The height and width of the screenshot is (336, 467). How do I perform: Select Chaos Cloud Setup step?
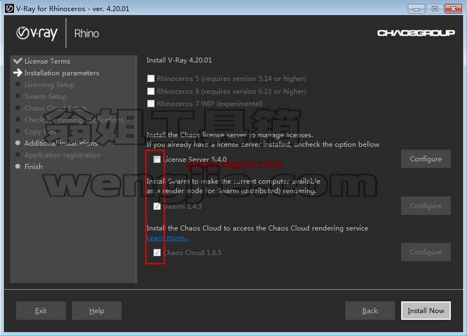(55, 108)
